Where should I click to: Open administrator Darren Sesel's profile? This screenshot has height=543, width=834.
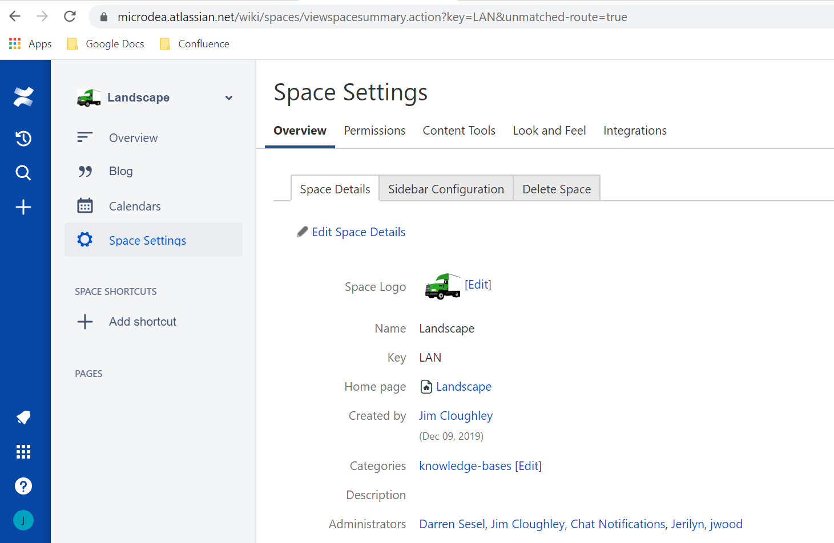click(452, 524)
